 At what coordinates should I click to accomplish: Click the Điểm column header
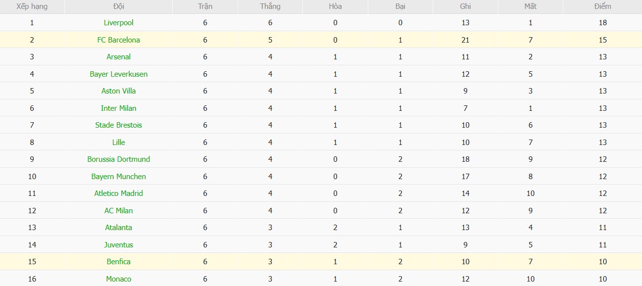(x=602, y=6)
